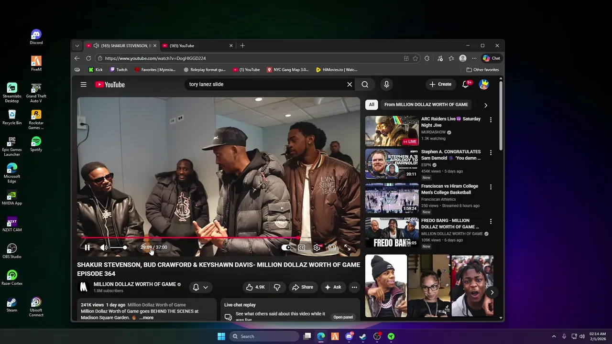Select the Streamlabs Desktop icon
The height and width of the screenshot is (344, 612).
click(12, 93)
